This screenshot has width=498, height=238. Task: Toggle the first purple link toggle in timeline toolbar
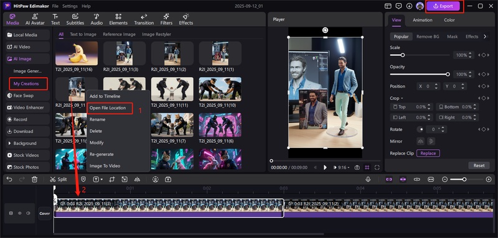389,180
